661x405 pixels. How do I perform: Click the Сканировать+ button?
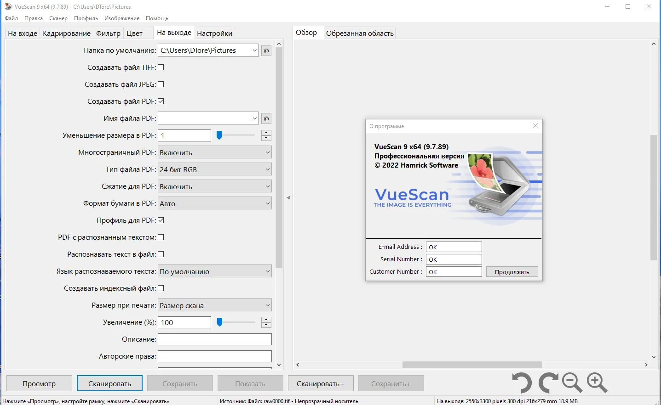pyautogui.click(x=321, y=383)
